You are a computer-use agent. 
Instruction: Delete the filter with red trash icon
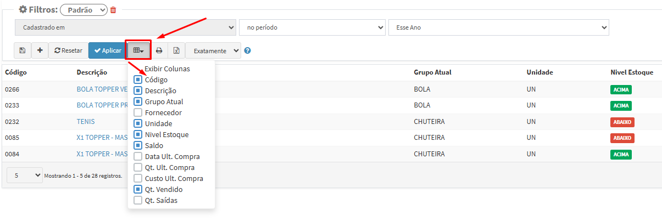pyautogui.click(x=113, y=10)
